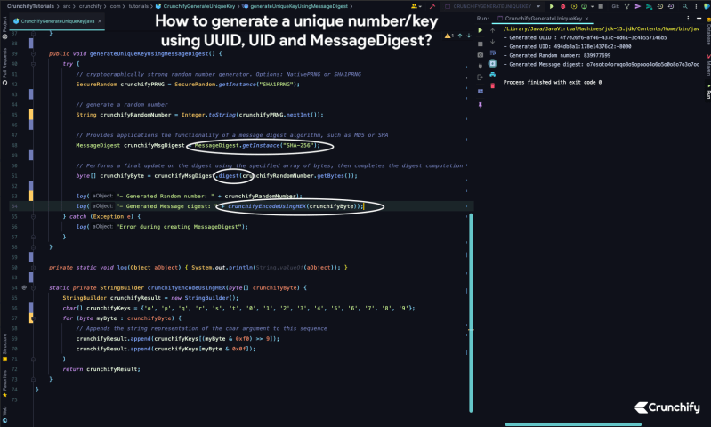The height and width of the screenshot is (427, 711).
Task: Open the Structure tool window
Action: pyautogui.click(x=4, y=348)
